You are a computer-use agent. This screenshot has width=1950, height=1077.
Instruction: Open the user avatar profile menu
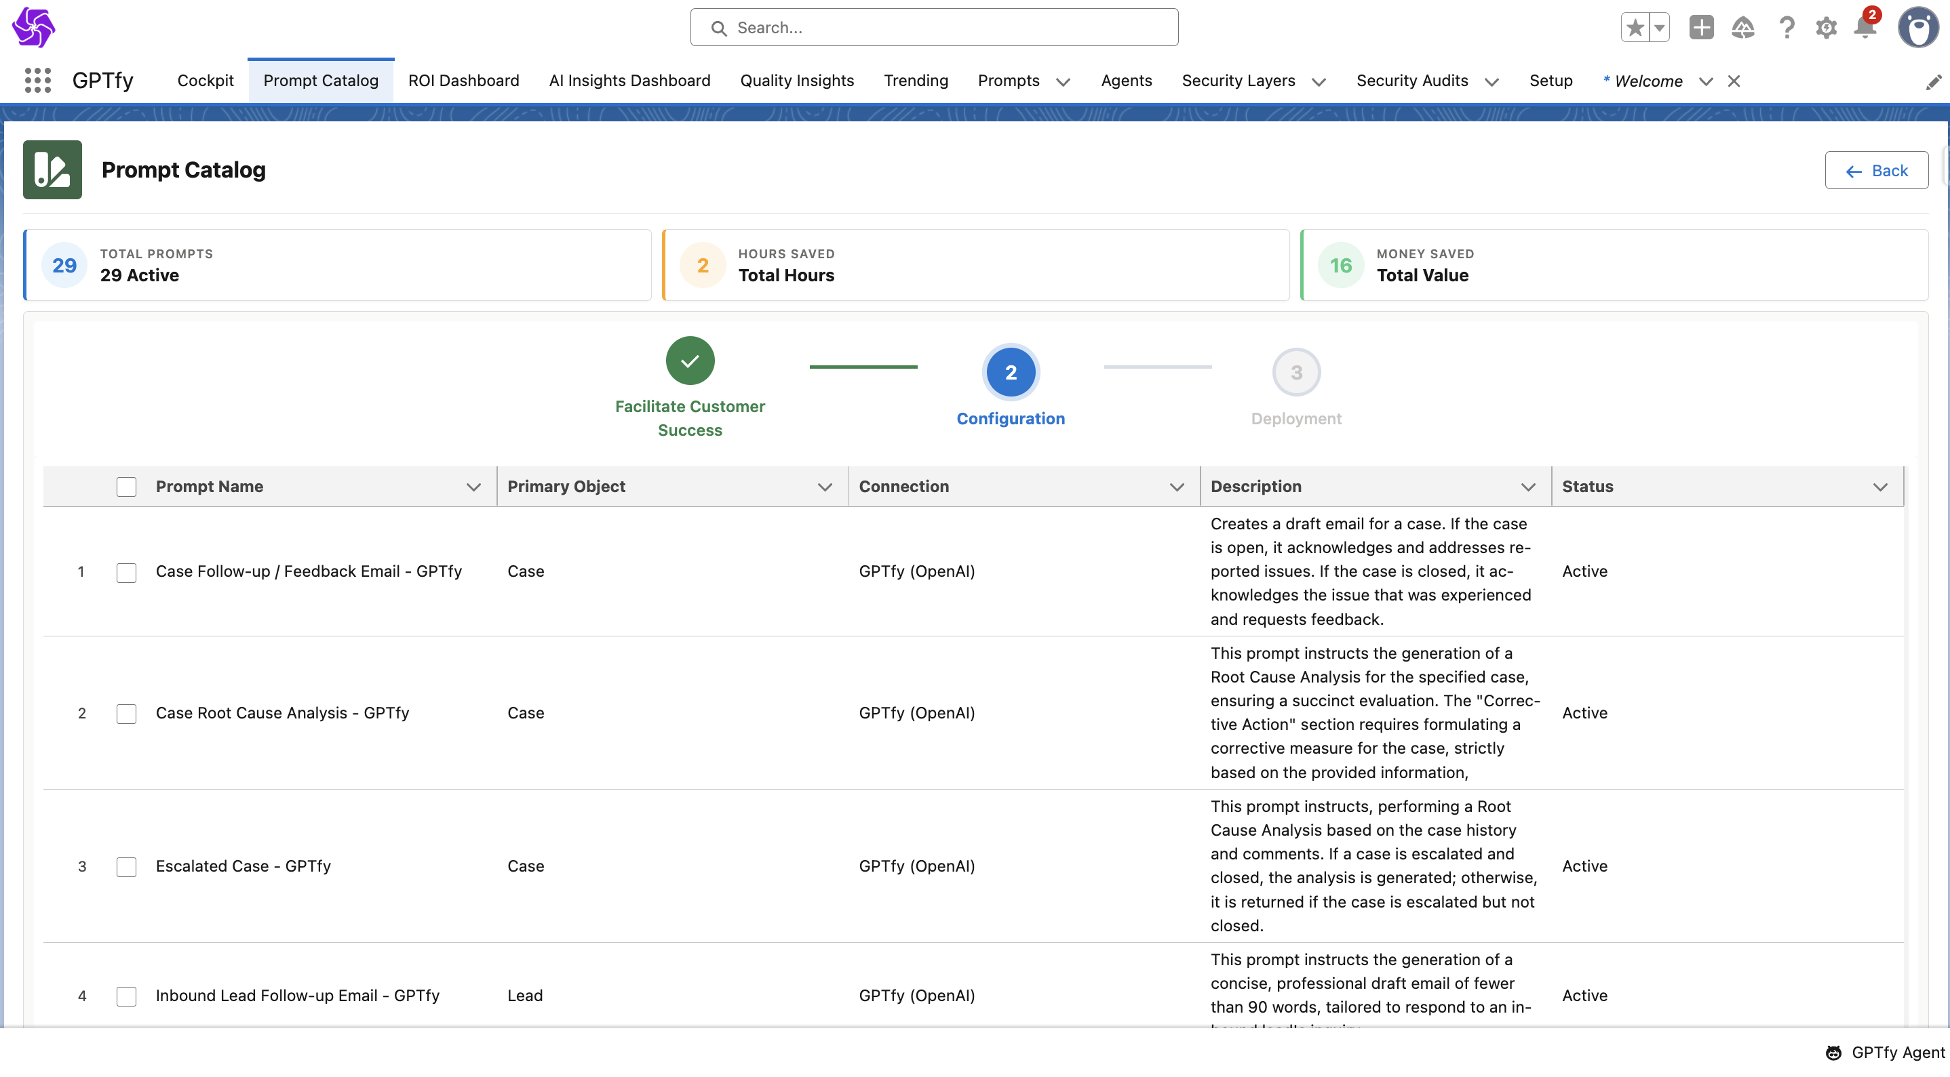1917,28
